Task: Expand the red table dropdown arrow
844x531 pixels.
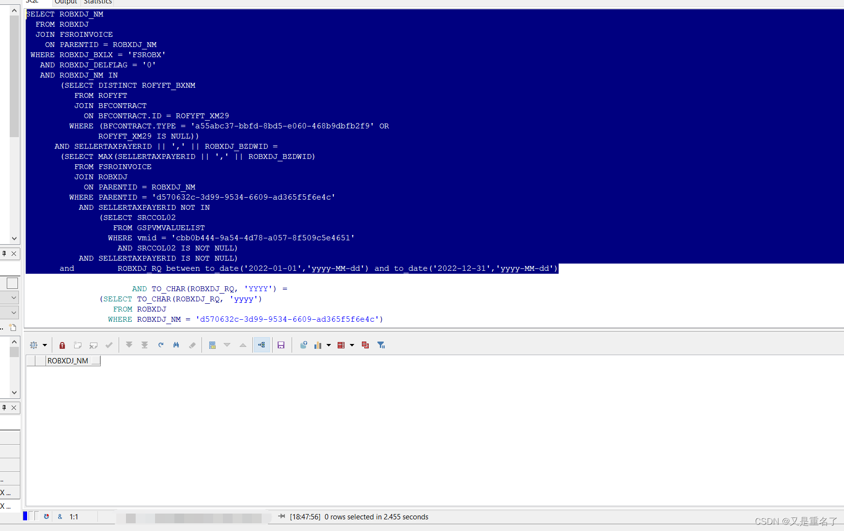Action: [352, 345]
